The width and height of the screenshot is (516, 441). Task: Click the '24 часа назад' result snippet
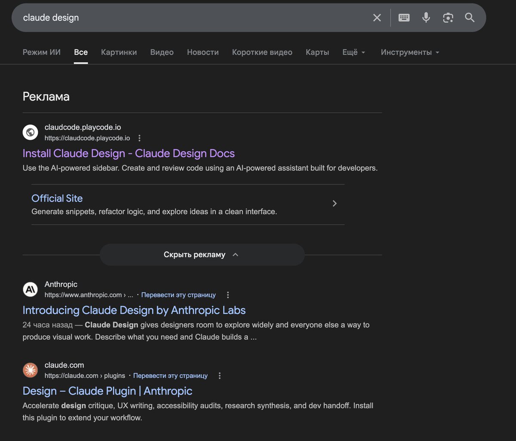coord(196,331)
